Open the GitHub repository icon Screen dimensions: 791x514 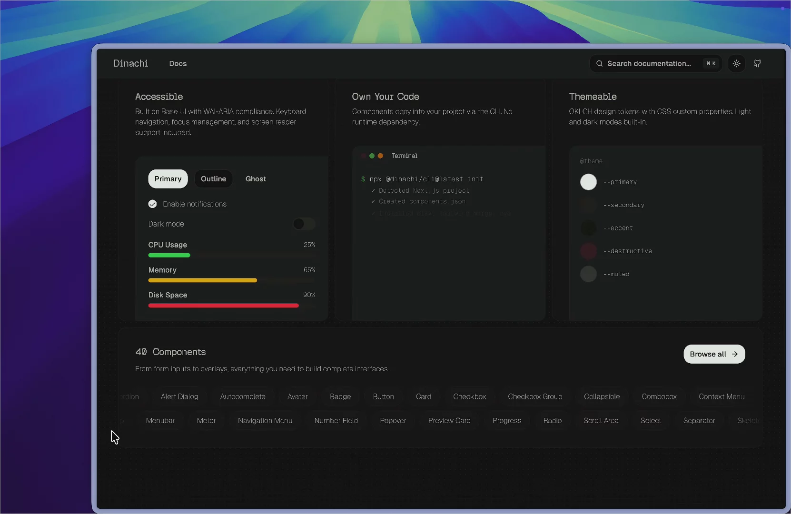(x=757, y=63)
